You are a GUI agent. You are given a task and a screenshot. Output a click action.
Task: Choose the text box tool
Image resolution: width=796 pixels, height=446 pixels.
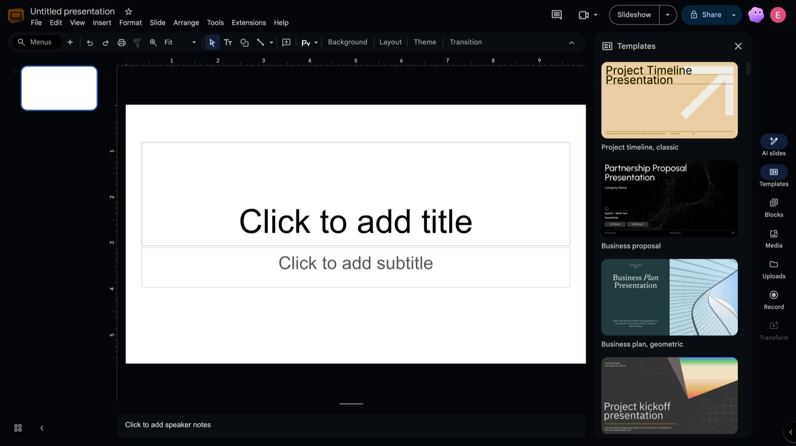pyautogui.click(x=228, y=43)
